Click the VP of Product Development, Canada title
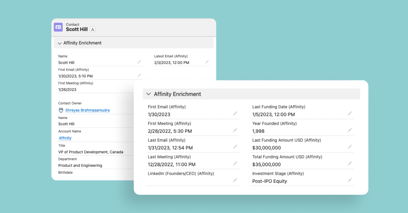This screenshot has height=213, width=408. tap(91, 152)
